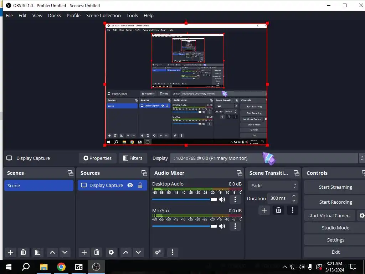Image resolution: width=365 pixels, height=274 pixels.
Task: Open source Properties button in toolbar
Action: pos(98,158)
